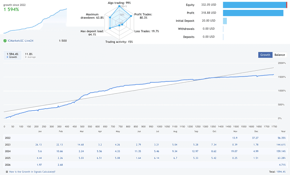Open 'How is the Growth in Signals Calculated?'
The height and width of the screenshot is (175, 290).
click(x=32, y=172)
